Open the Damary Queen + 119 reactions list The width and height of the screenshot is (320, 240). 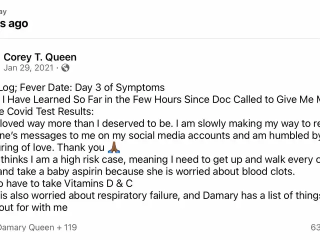(x=38, y=227)
